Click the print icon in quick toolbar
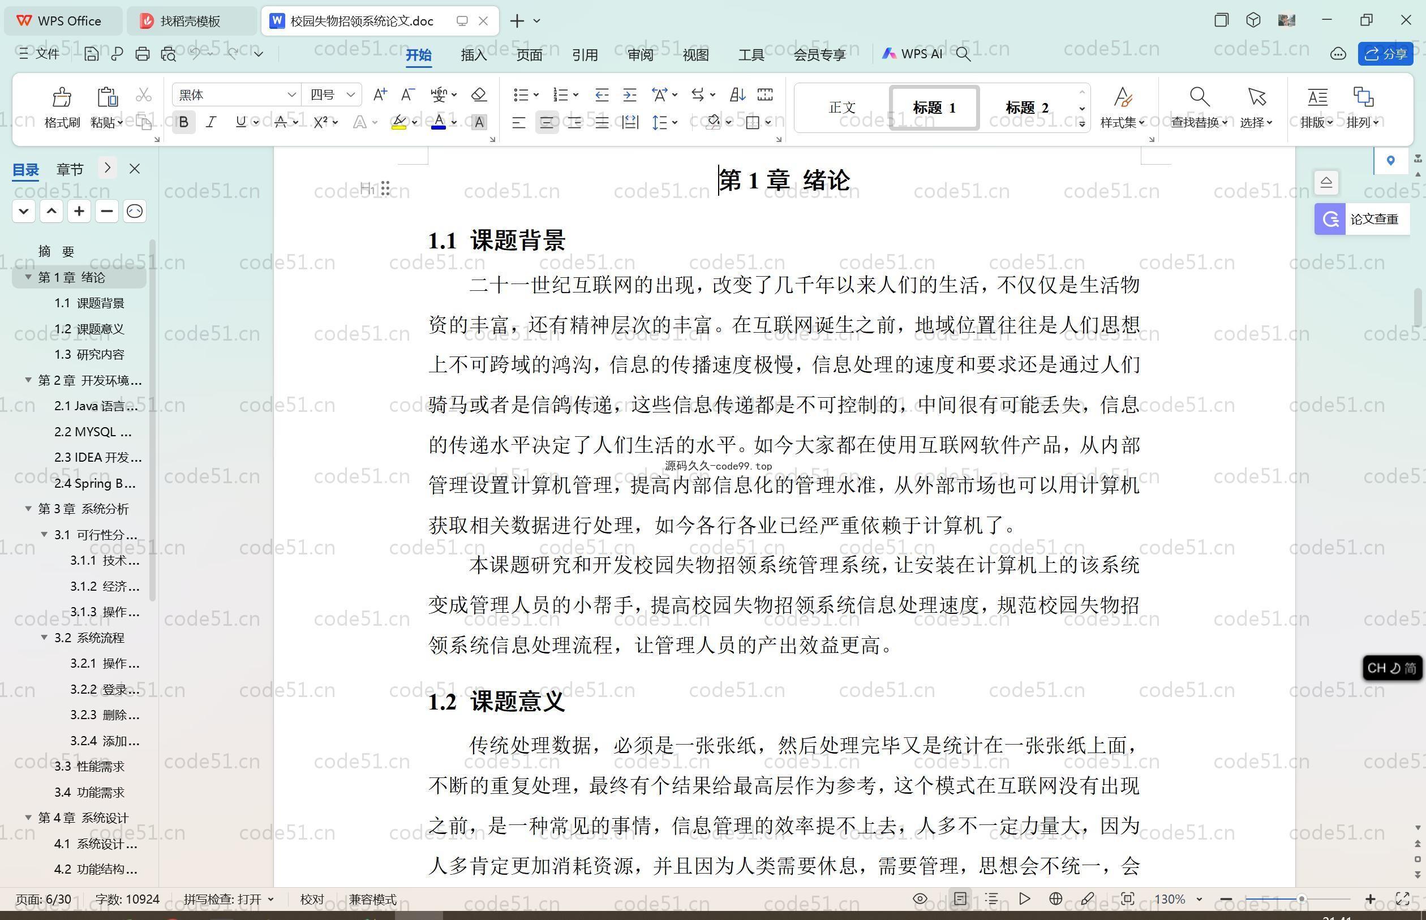 (x=142, y=54)
